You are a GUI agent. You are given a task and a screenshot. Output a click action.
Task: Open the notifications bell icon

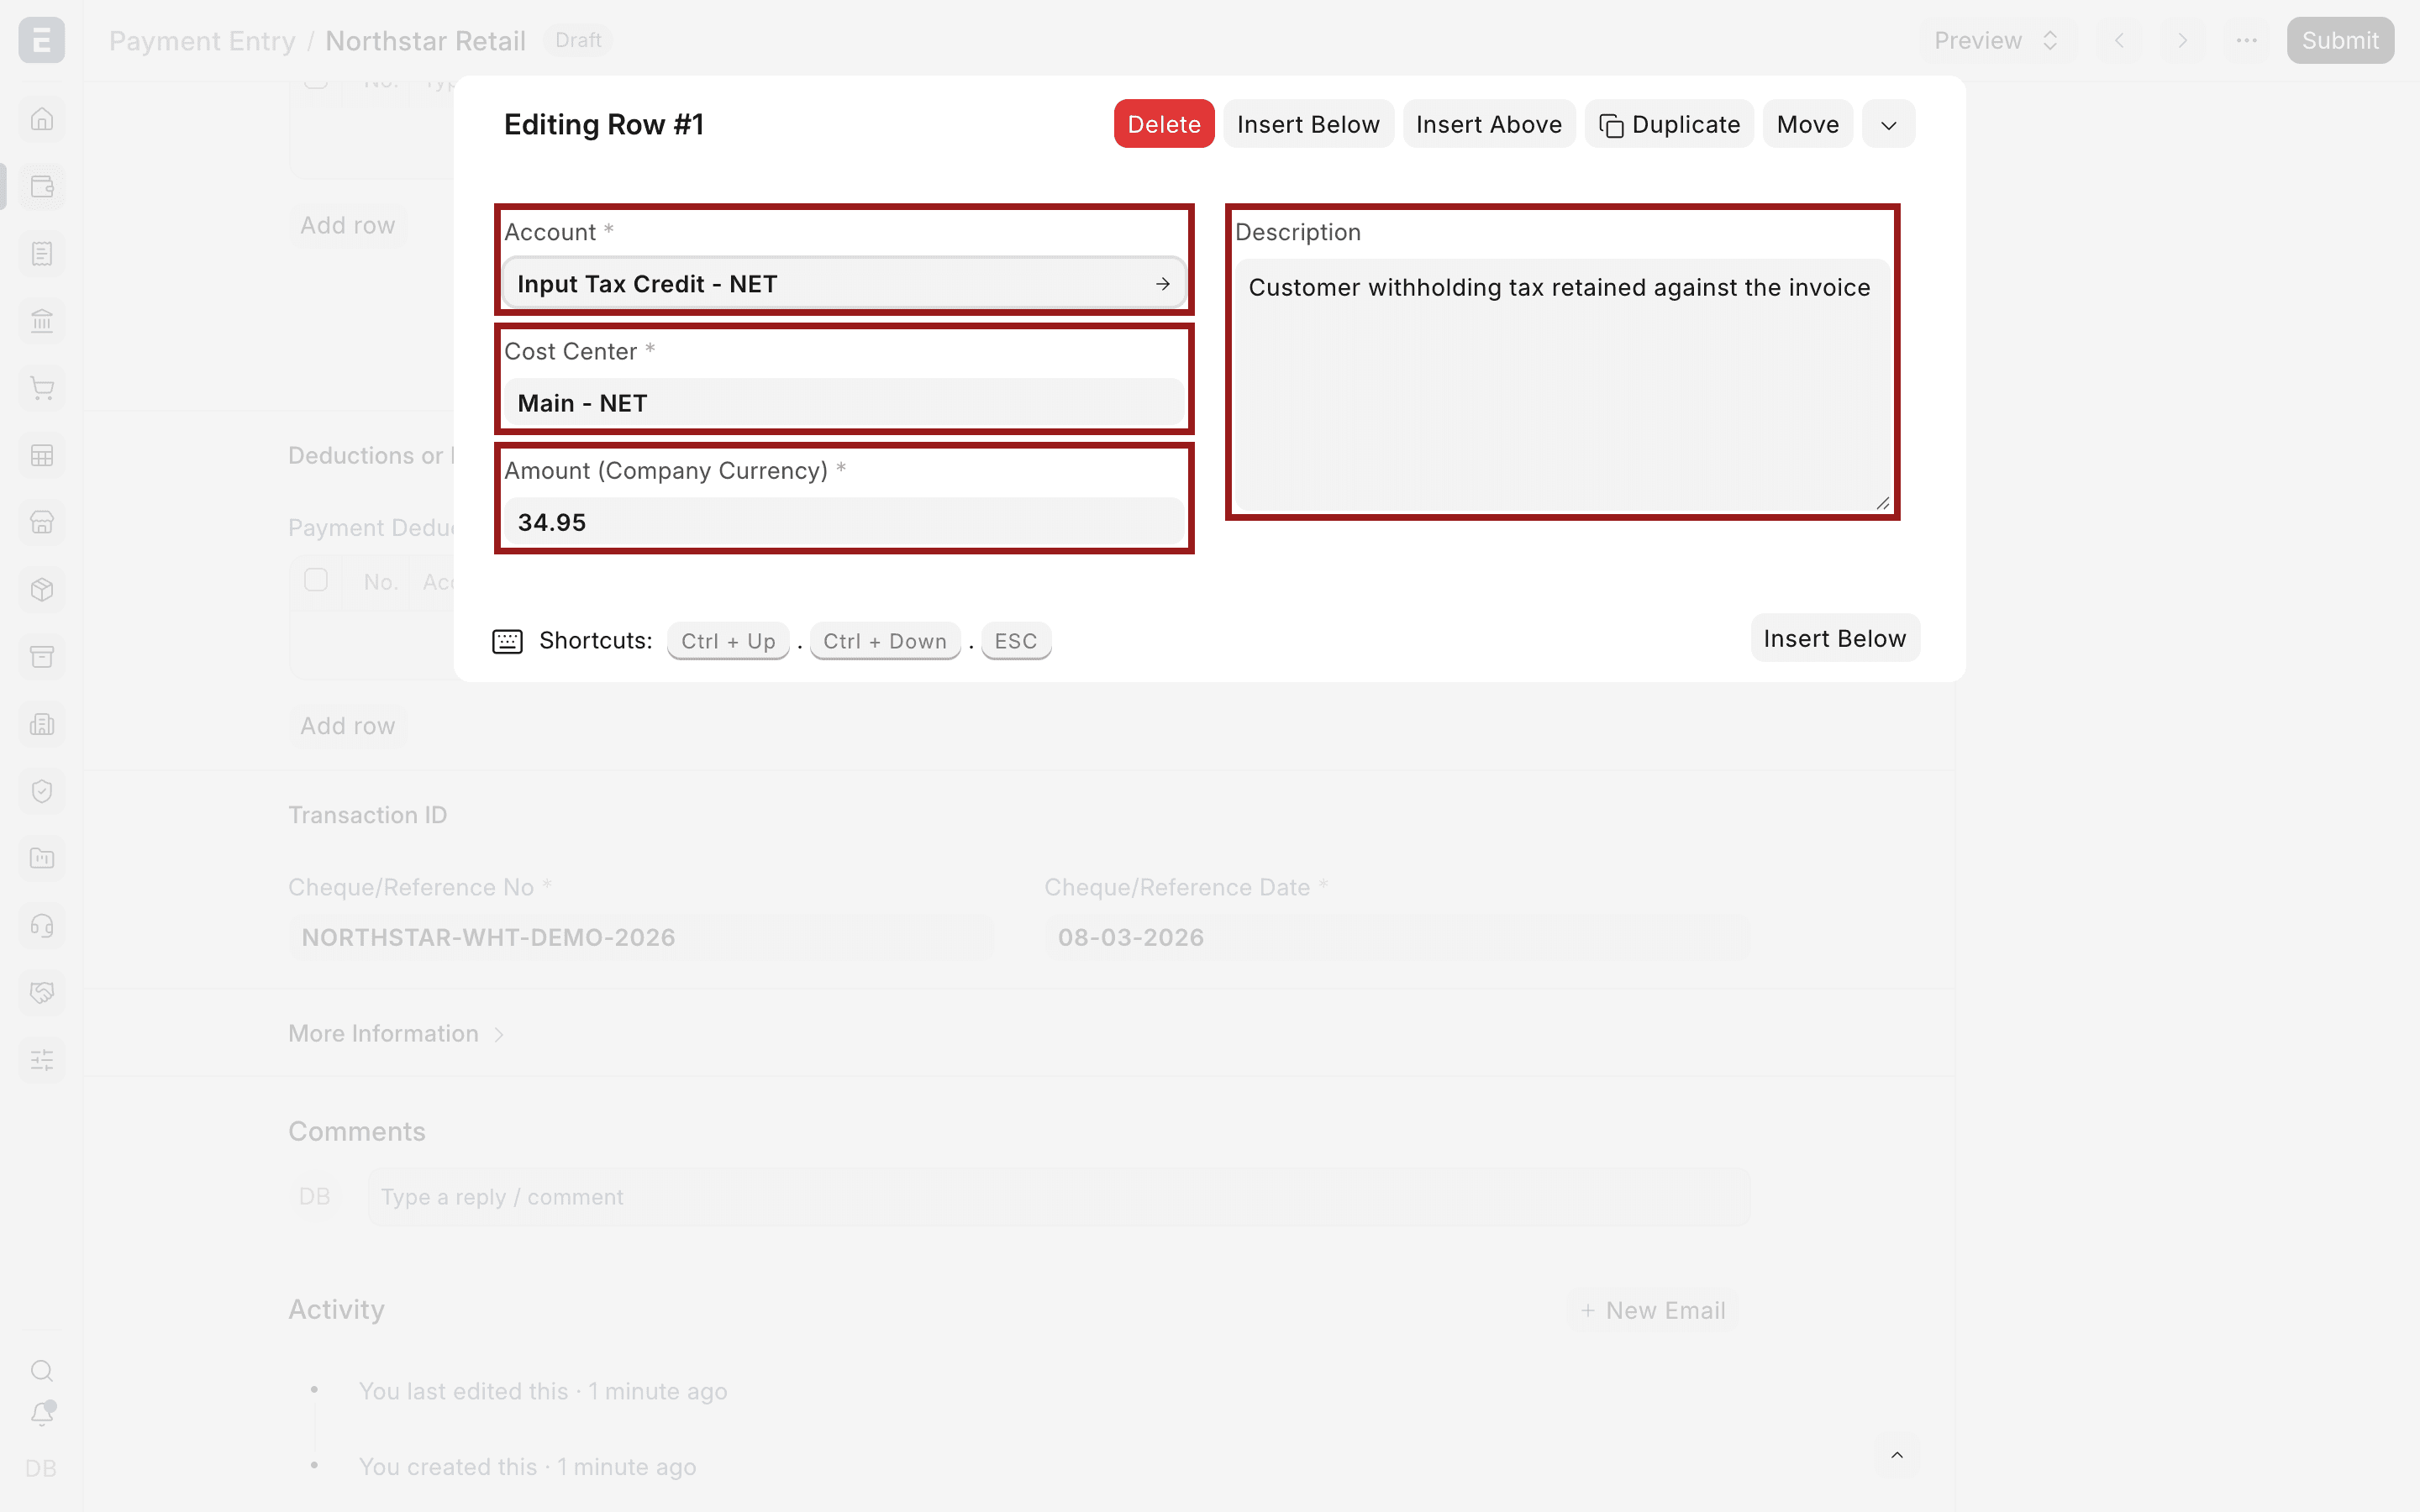(x=42, y=1414)
